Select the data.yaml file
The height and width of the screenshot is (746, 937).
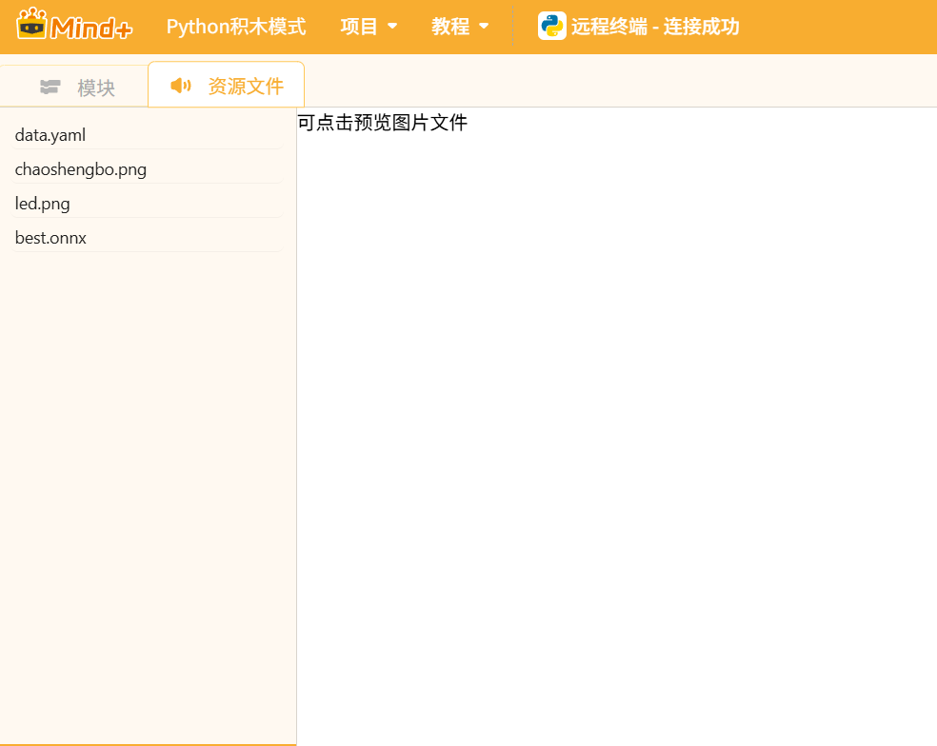pos(50,135)
